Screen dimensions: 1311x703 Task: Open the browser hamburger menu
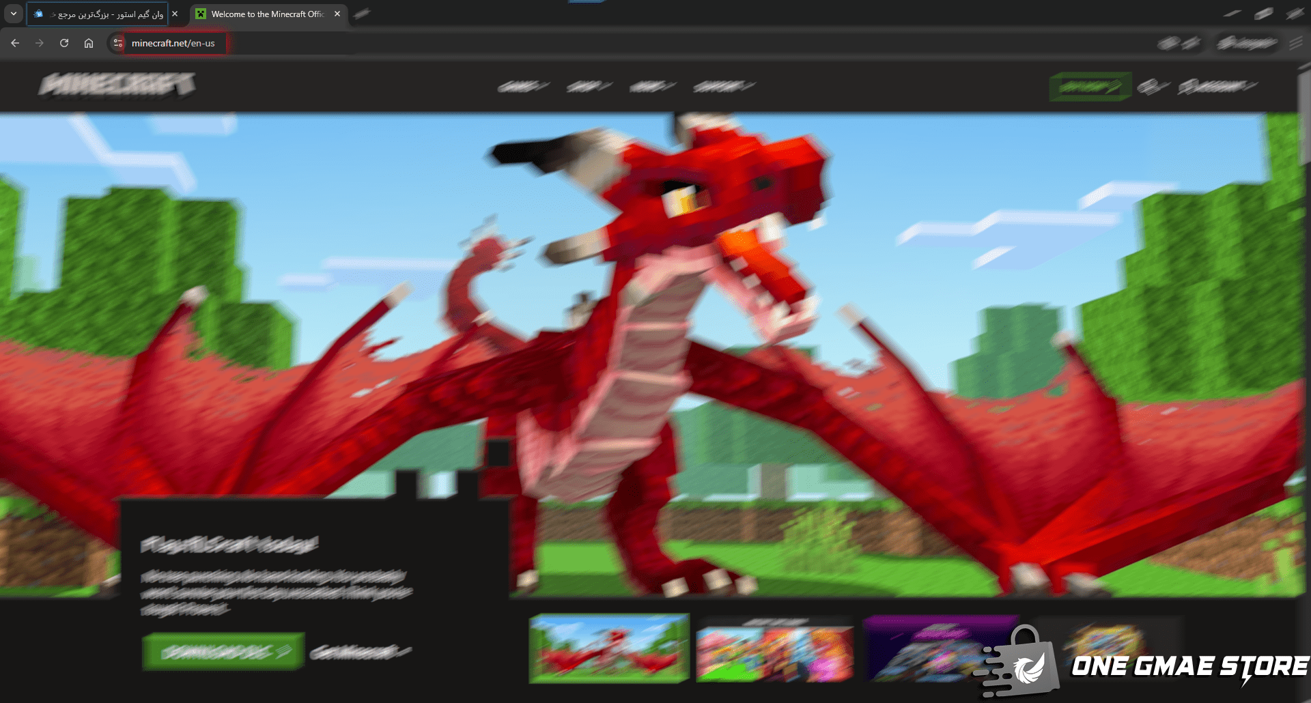1295,43
